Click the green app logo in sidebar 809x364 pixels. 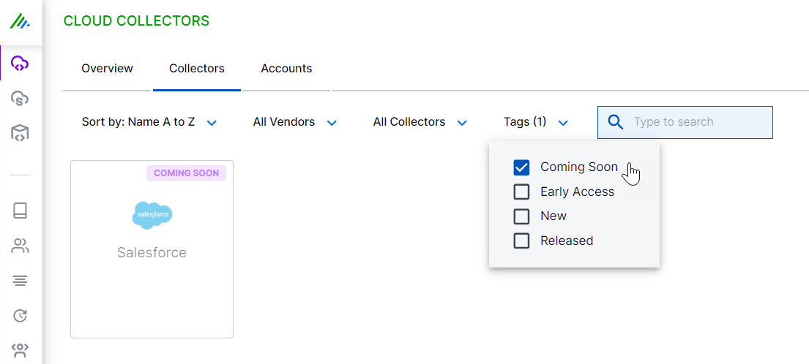click(x=20, y=22)
